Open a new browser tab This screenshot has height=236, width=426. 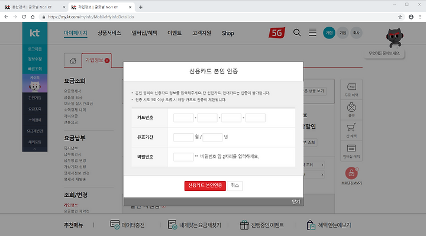(140, 7)
